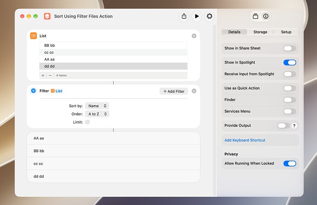Minimize the window with yellow button
The width and height of the screenshot is (317, 205).
click(29, 16)
